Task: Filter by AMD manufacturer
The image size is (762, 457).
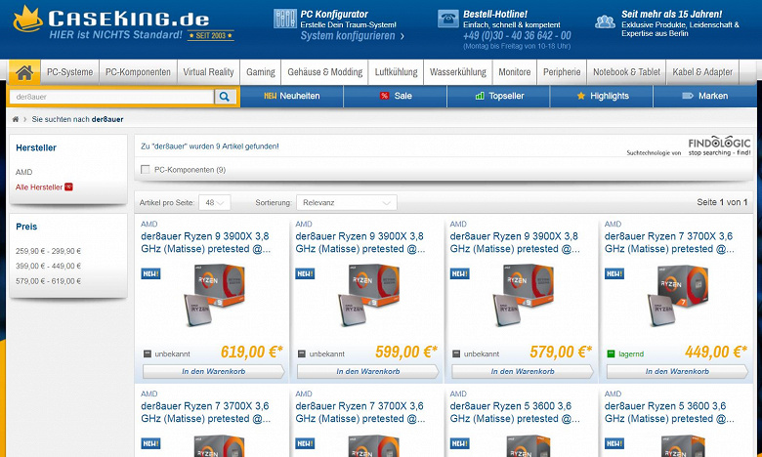Action: [x=23, y=172]
